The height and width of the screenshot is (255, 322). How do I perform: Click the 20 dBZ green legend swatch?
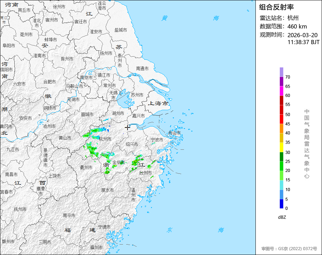click(x=281, y=166)
